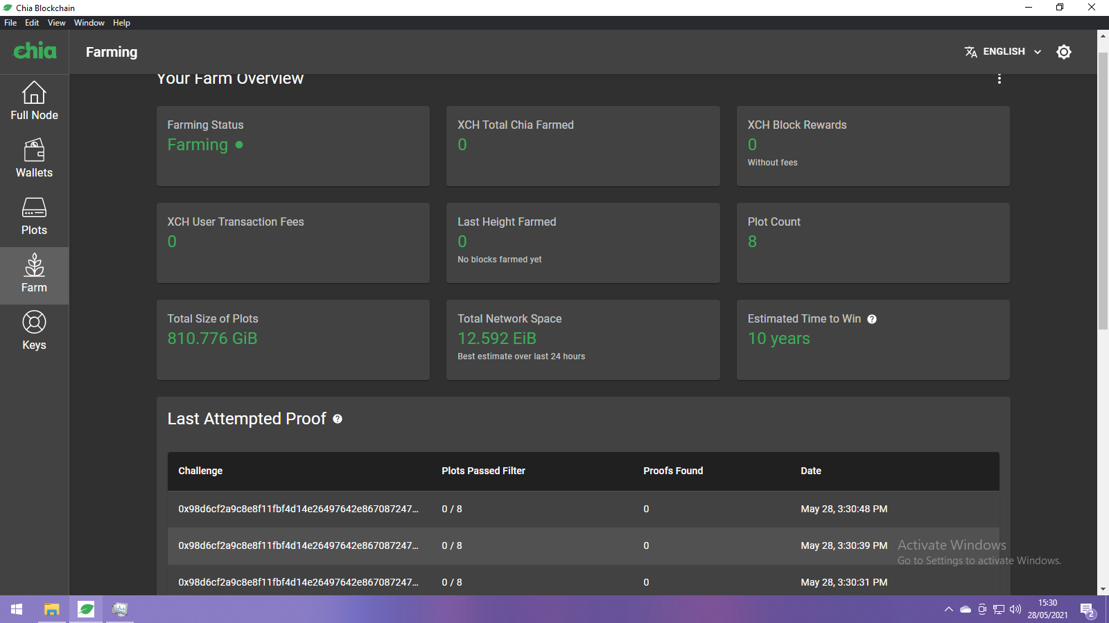
Task: Click the Windows Start button
Action: (x=17, y=609)
